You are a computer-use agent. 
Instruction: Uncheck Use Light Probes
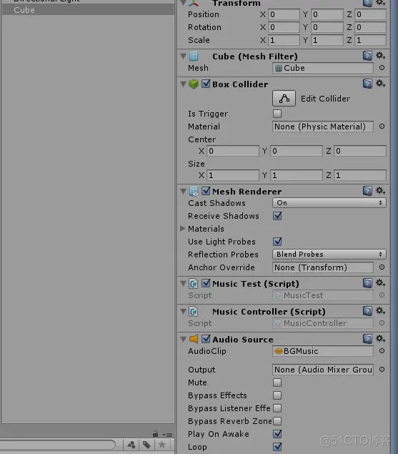click(277, 242)
